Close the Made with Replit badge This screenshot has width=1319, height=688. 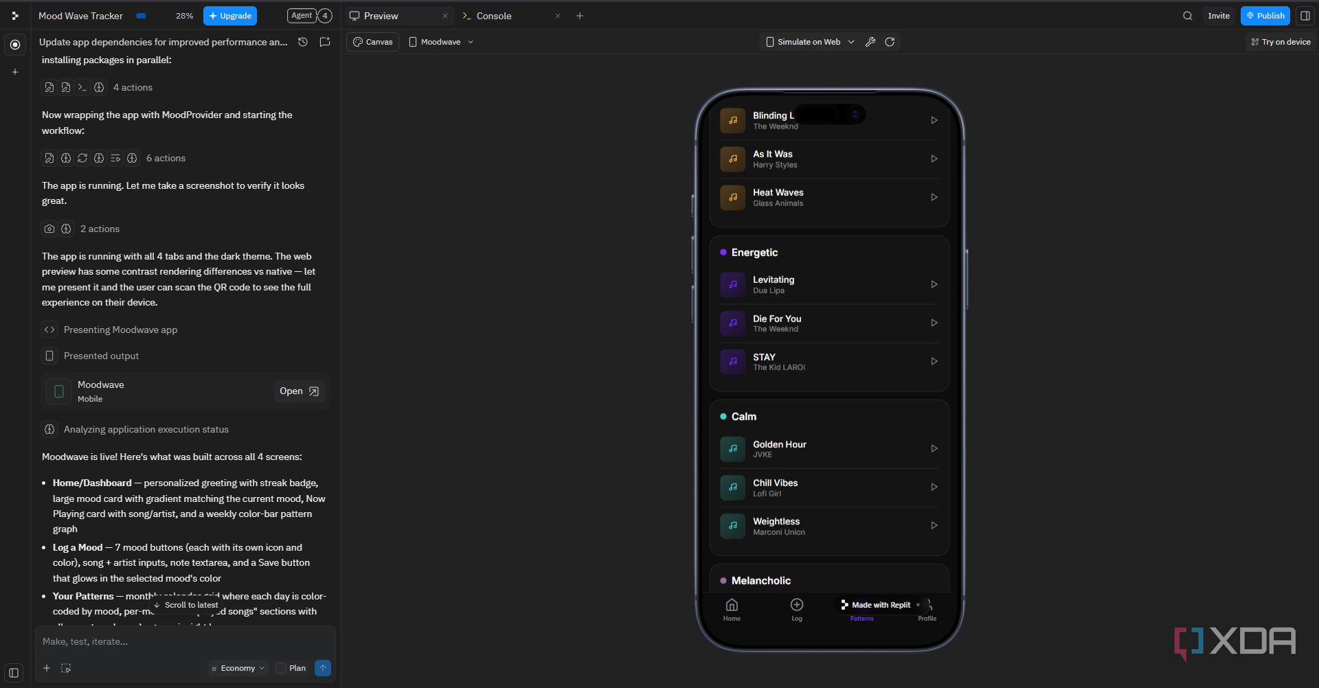pyautogui.click(x=918, y=605)
